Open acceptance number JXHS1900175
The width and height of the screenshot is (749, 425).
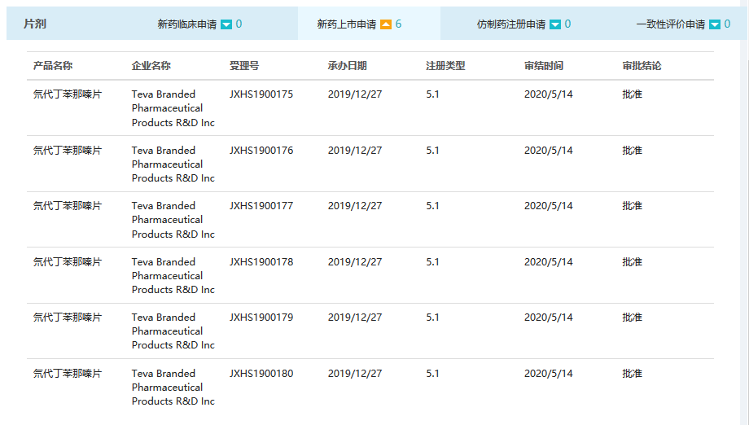(x=261, y=94)
